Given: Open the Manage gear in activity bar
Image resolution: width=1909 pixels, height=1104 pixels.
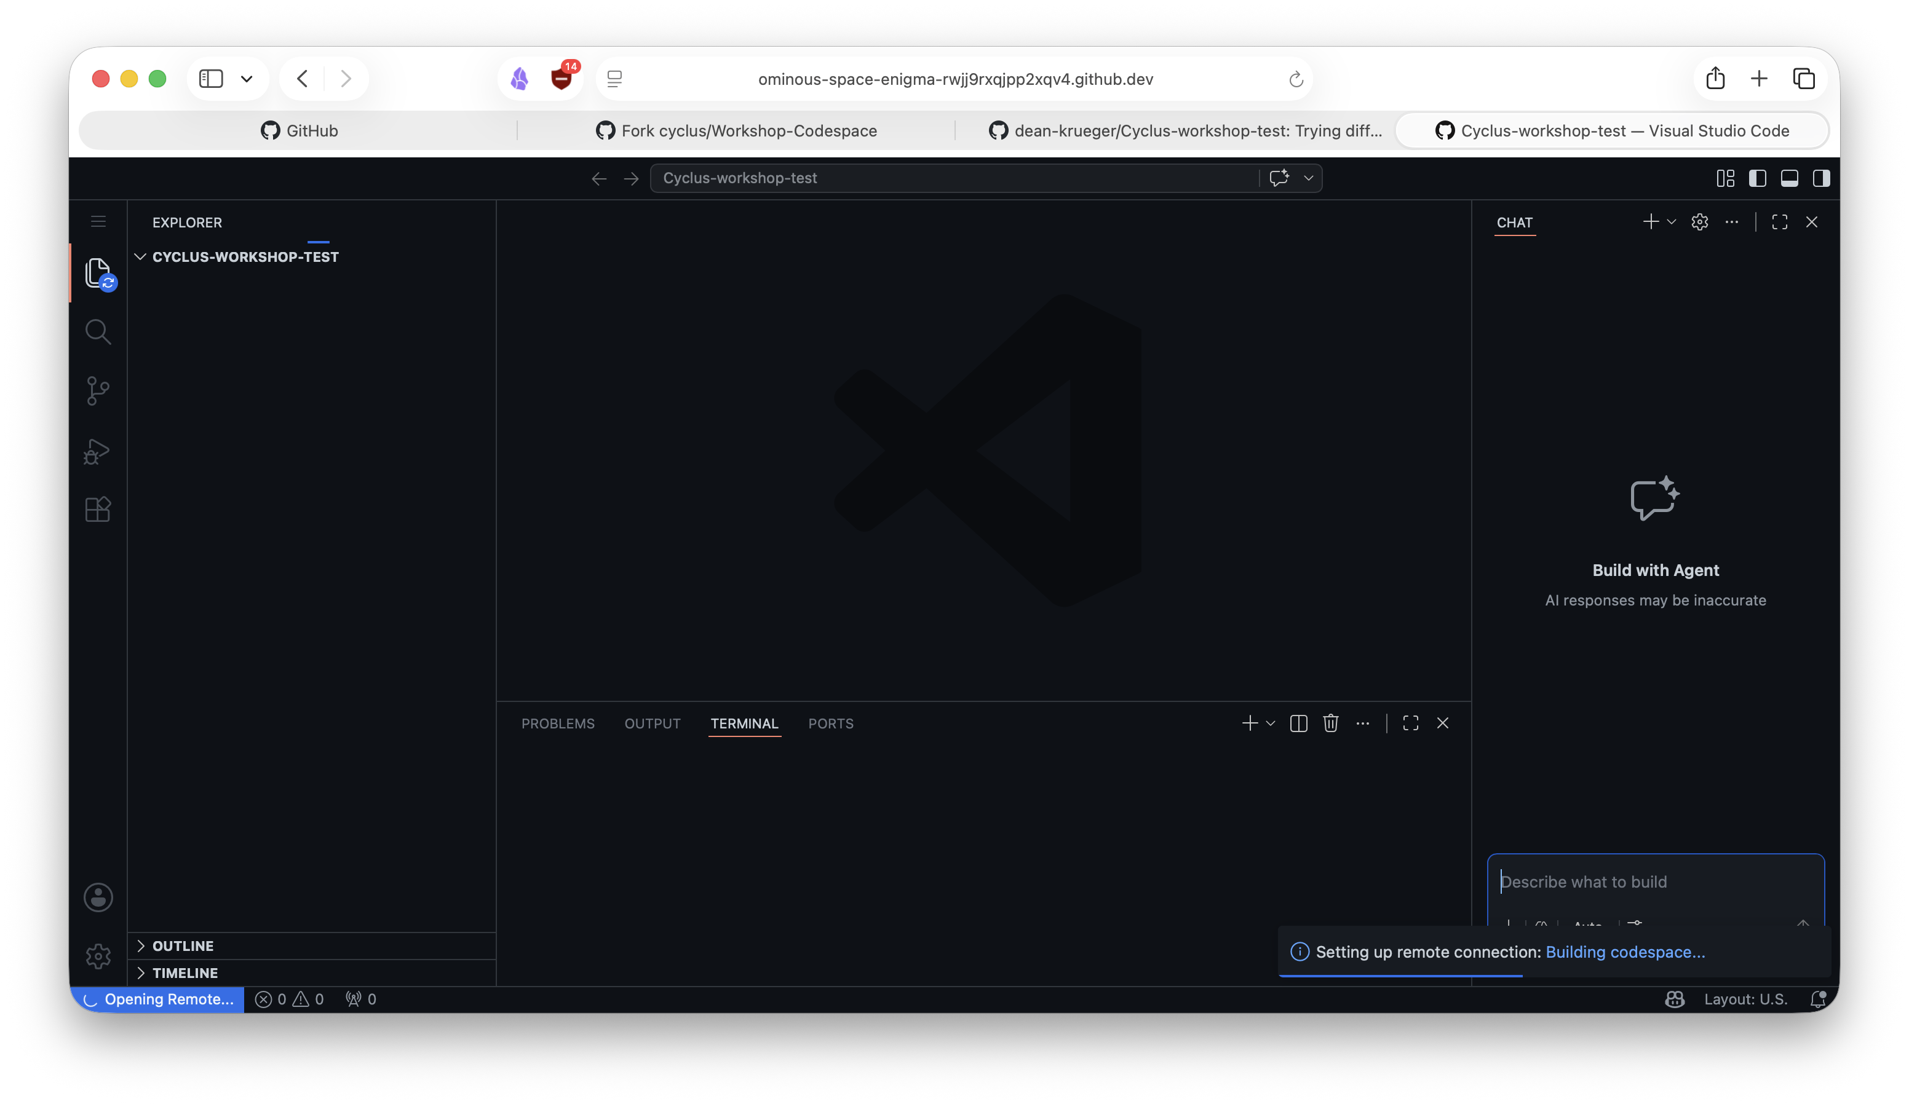Looking at the screenshot, I should tap(98, 956).
